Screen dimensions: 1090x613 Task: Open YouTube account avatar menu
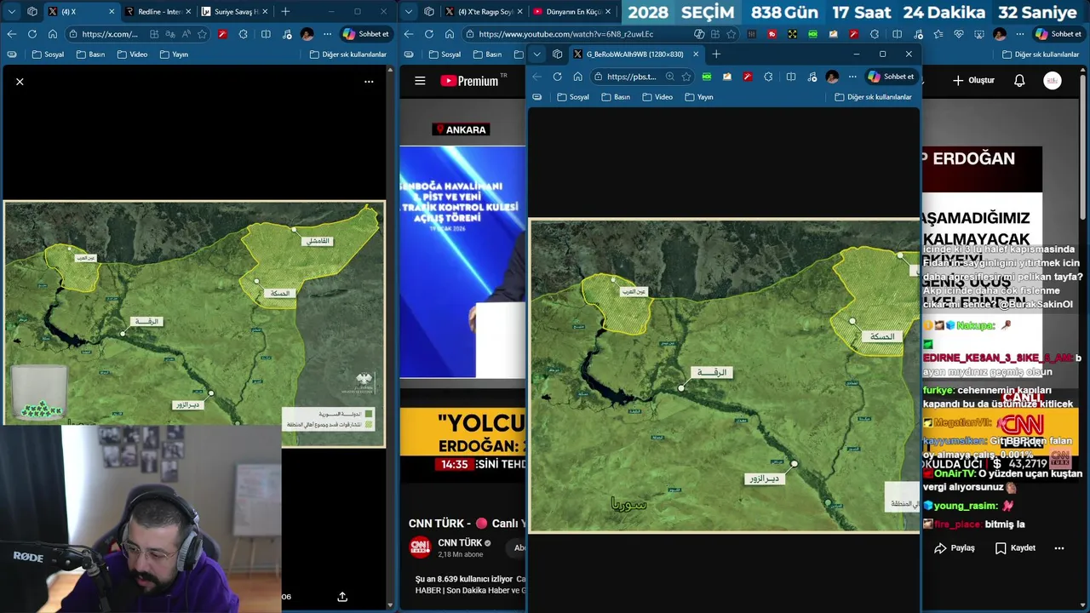pos(1053,80)
